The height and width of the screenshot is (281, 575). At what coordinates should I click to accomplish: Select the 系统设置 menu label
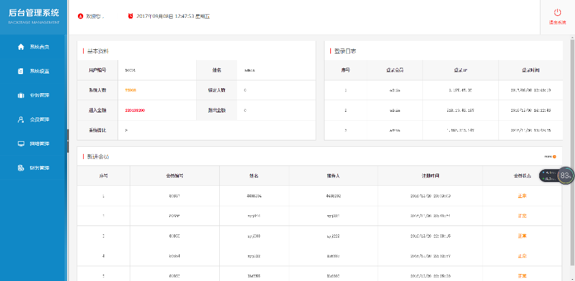click(40, 71)
